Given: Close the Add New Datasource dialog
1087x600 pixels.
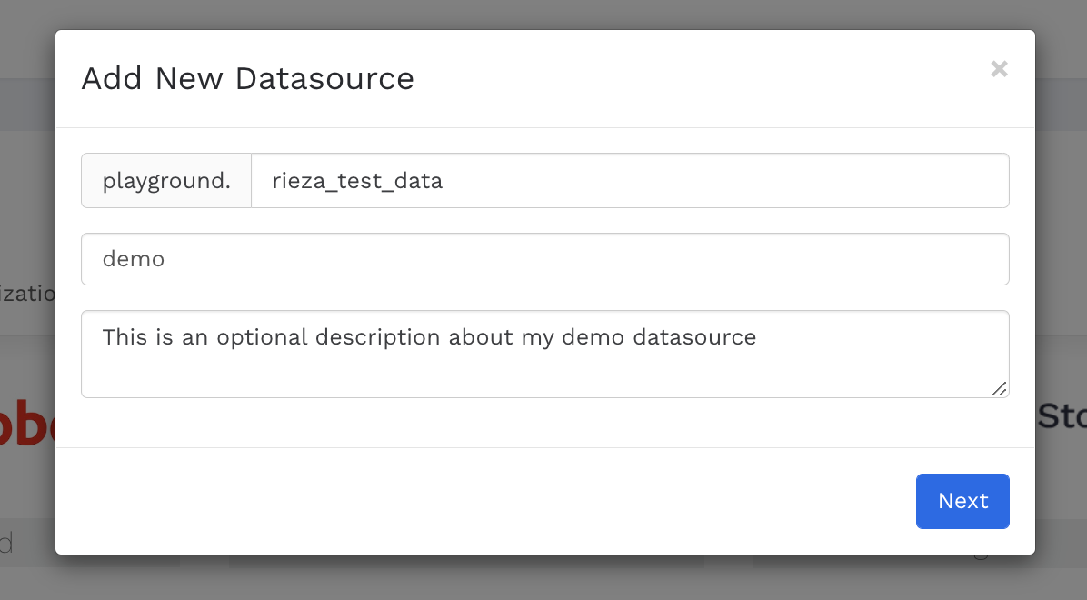Looking at the screenshot, I should (x=999, y=69).
